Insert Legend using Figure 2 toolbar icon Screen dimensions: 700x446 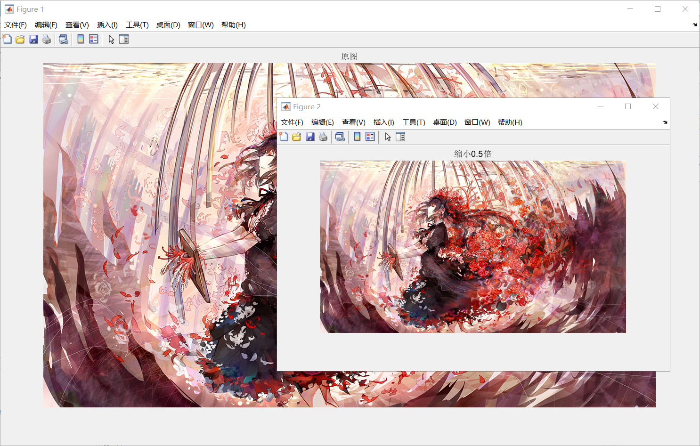click(370, 137)
